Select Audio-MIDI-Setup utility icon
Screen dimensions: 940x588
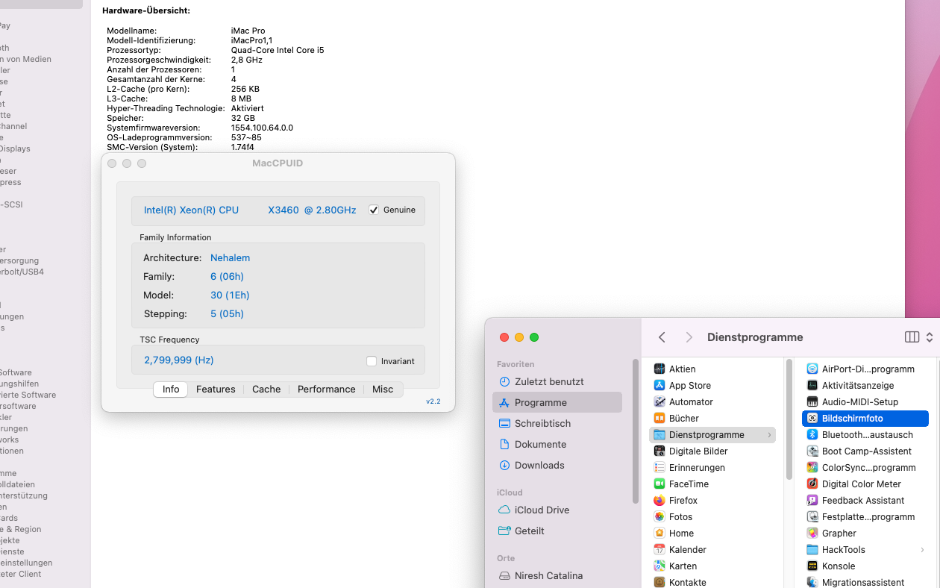812,402
